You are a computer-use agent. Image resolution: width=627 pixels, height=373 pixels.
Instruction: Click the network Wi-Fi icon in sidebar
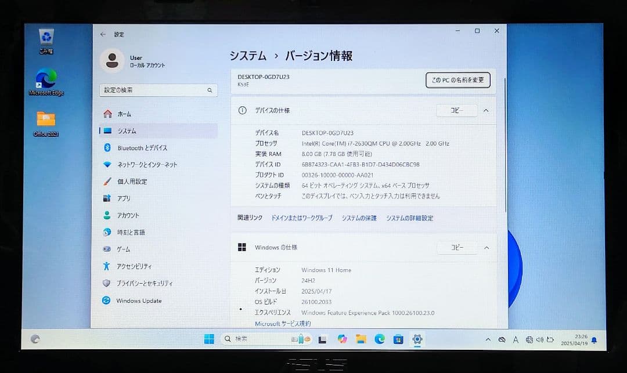(107, 165)
